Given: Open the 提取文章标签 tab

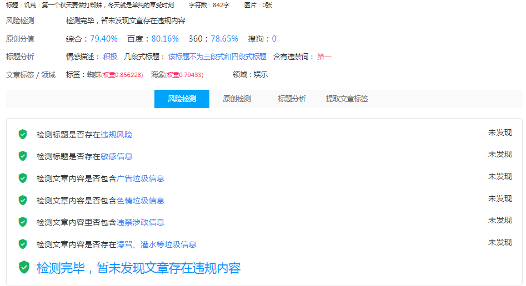Looking at the screenshot, I should (347, 99).
